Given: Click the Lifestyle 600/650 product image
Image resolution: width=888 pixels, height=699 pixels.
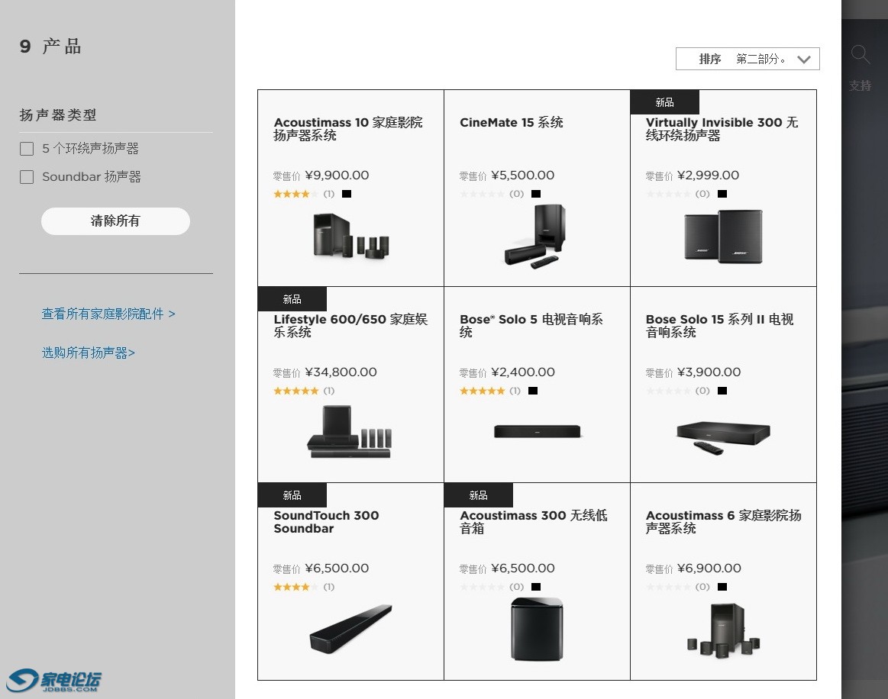Looking at the screenshot, I should coord(350,432).
